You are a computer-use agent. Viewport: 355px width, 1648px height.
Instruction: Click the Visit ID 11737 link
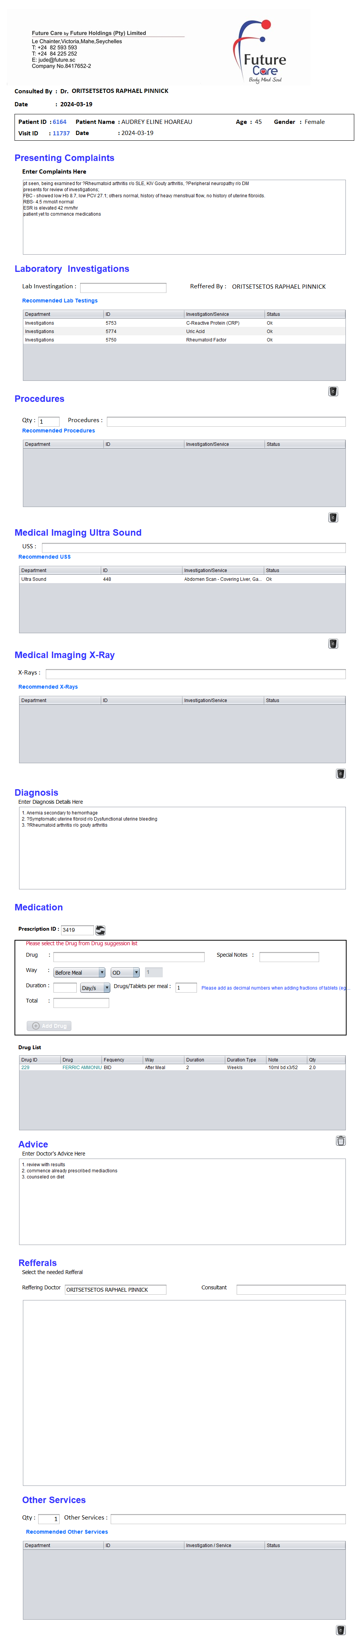tap(61, 133)
